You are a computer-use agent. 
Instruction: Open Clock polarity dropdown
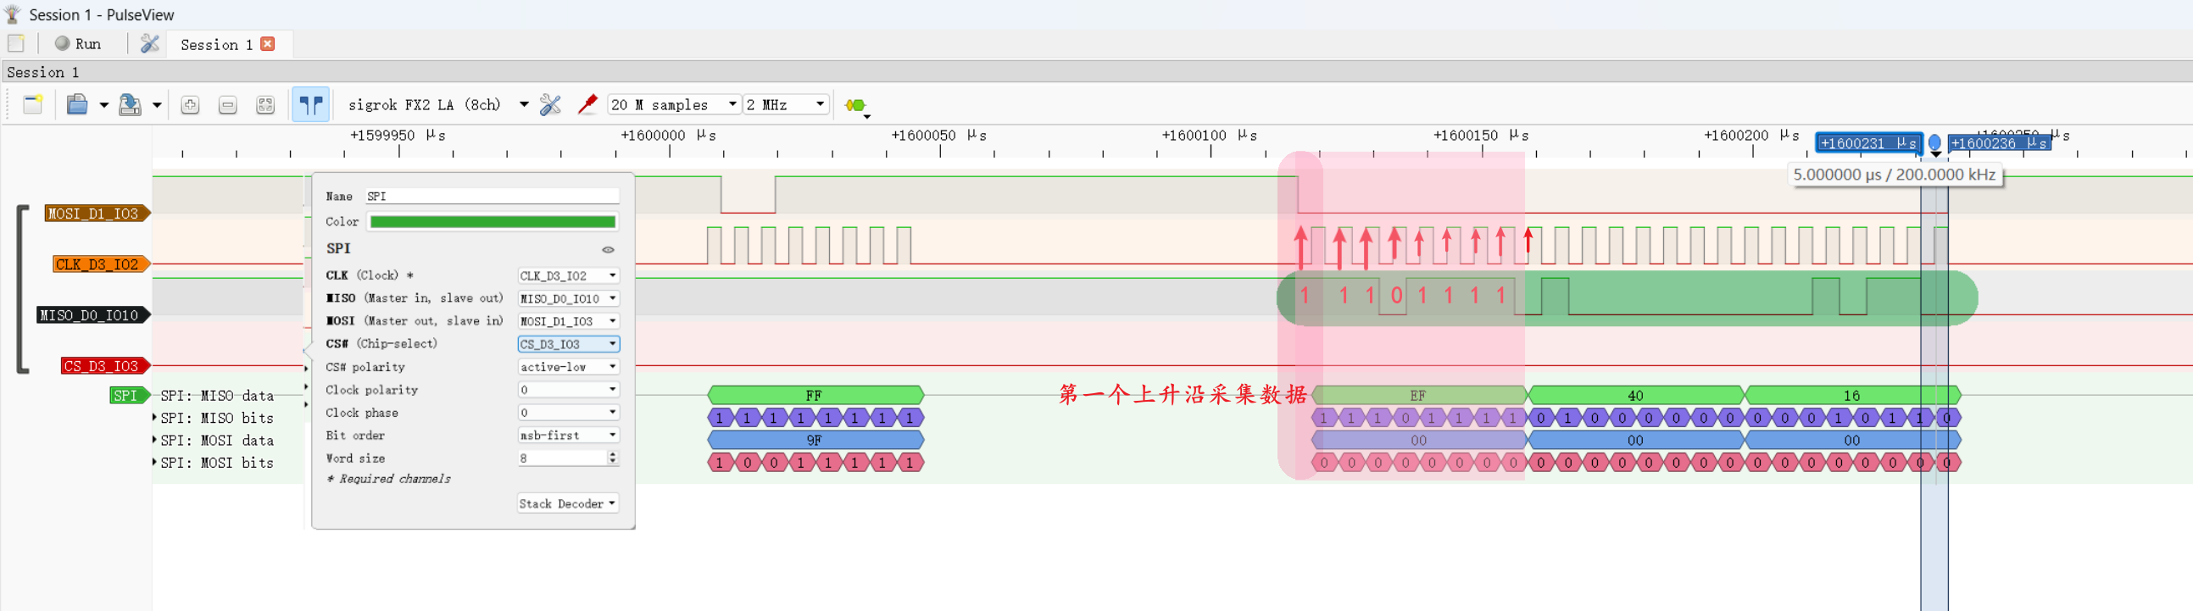pos(568,390)
